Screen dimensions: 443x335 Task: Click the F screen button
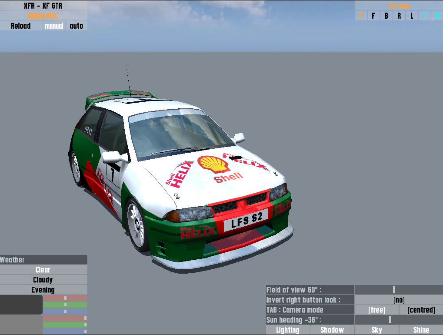click(373, 16)
